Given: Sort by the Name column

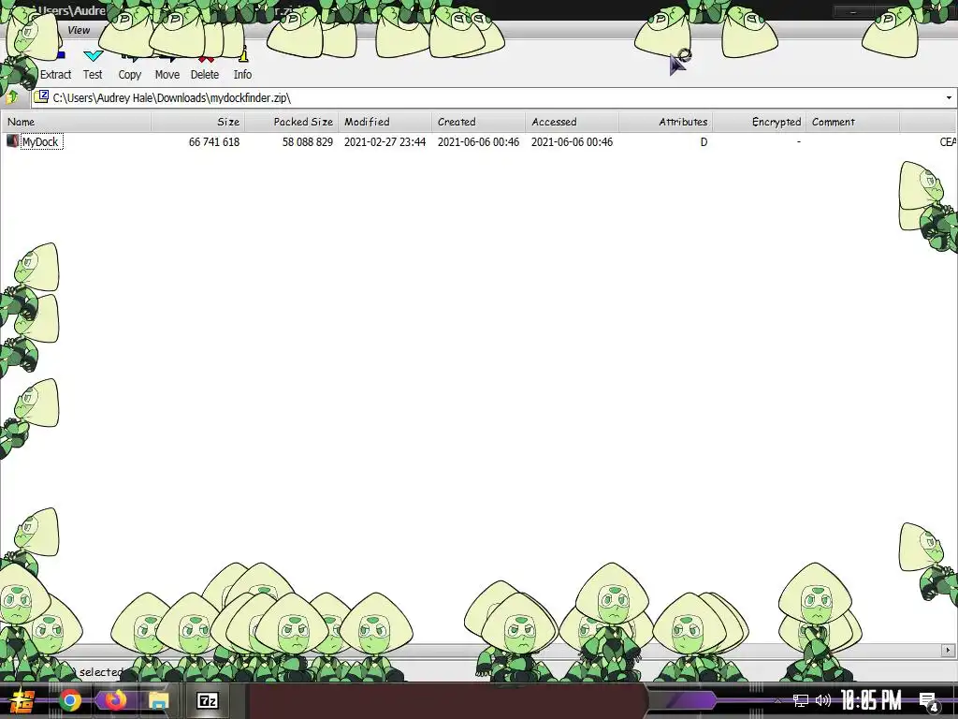Looking at the screenshot, I should (77, 122).
